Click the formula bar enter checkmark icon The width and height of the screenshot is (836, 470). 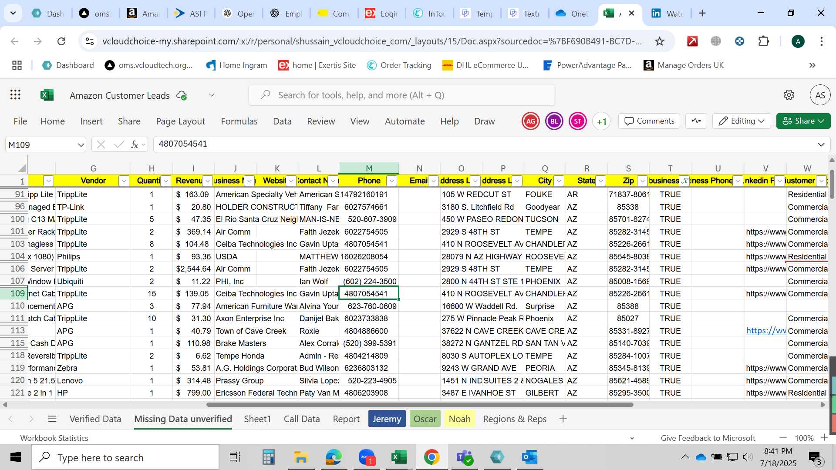pyautogui.click(x=118, y=144)
